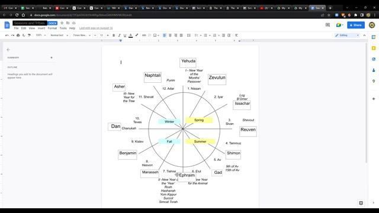379x213 pixels.
Task: Toggle underline formatting
Action: coord(125,35)
